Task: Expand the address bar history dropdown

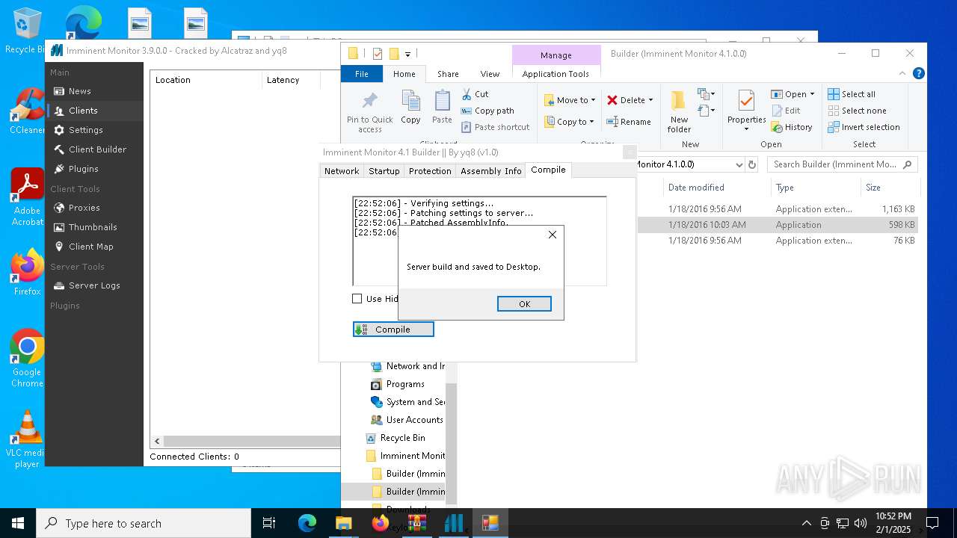Action: [739, 164]
